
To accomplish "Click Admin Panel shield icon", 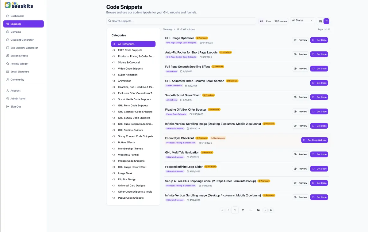I will point(8,98).
